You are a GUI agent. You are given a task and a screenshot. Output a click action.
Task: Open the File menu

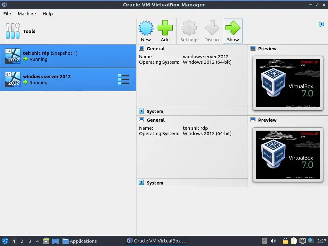point(7,13)
